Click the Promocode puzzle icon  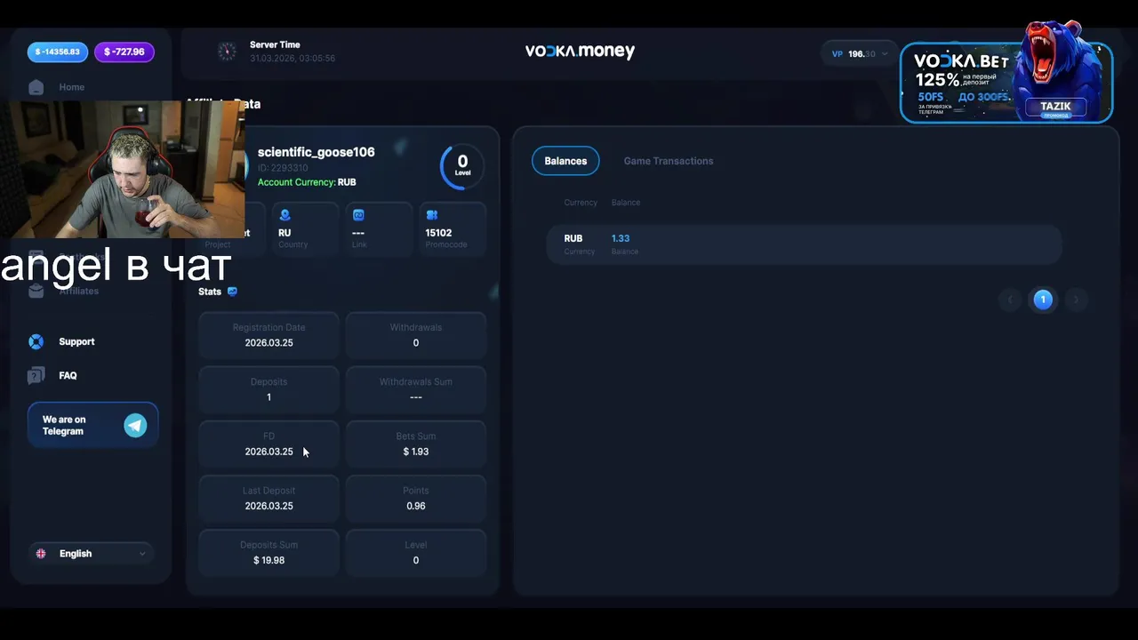(x=431, y=215)
